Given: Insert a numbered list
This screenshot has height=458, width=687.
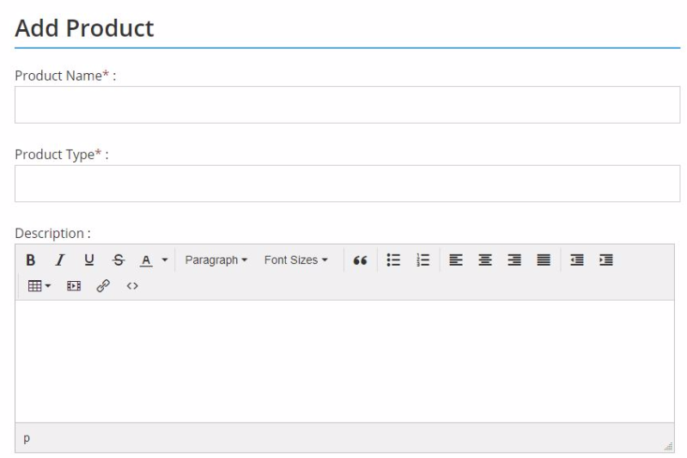Looking at the screenshot, I should click(423, 260).
